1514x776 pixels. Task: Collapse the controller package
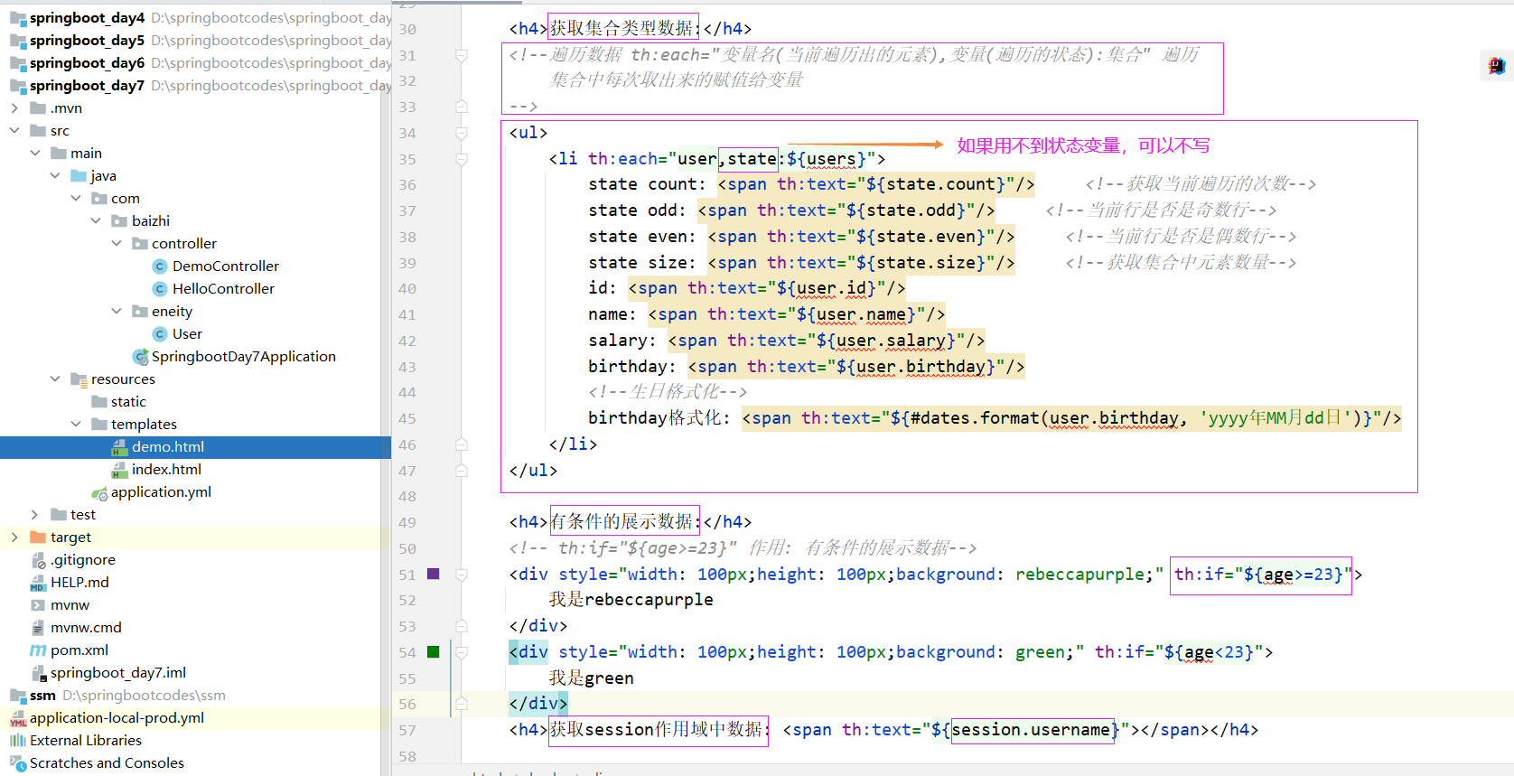coord(117,243)
